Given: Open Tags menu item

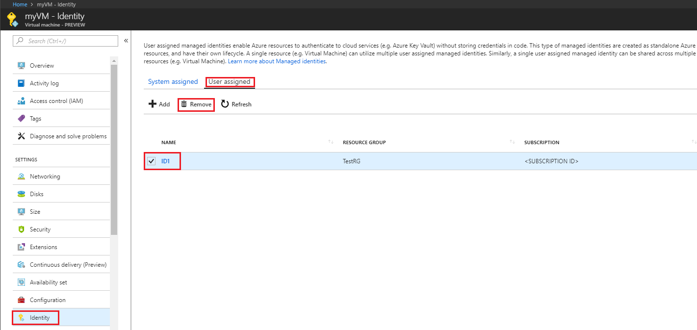Looking at the screenshot, I should [x=61, y=119].
